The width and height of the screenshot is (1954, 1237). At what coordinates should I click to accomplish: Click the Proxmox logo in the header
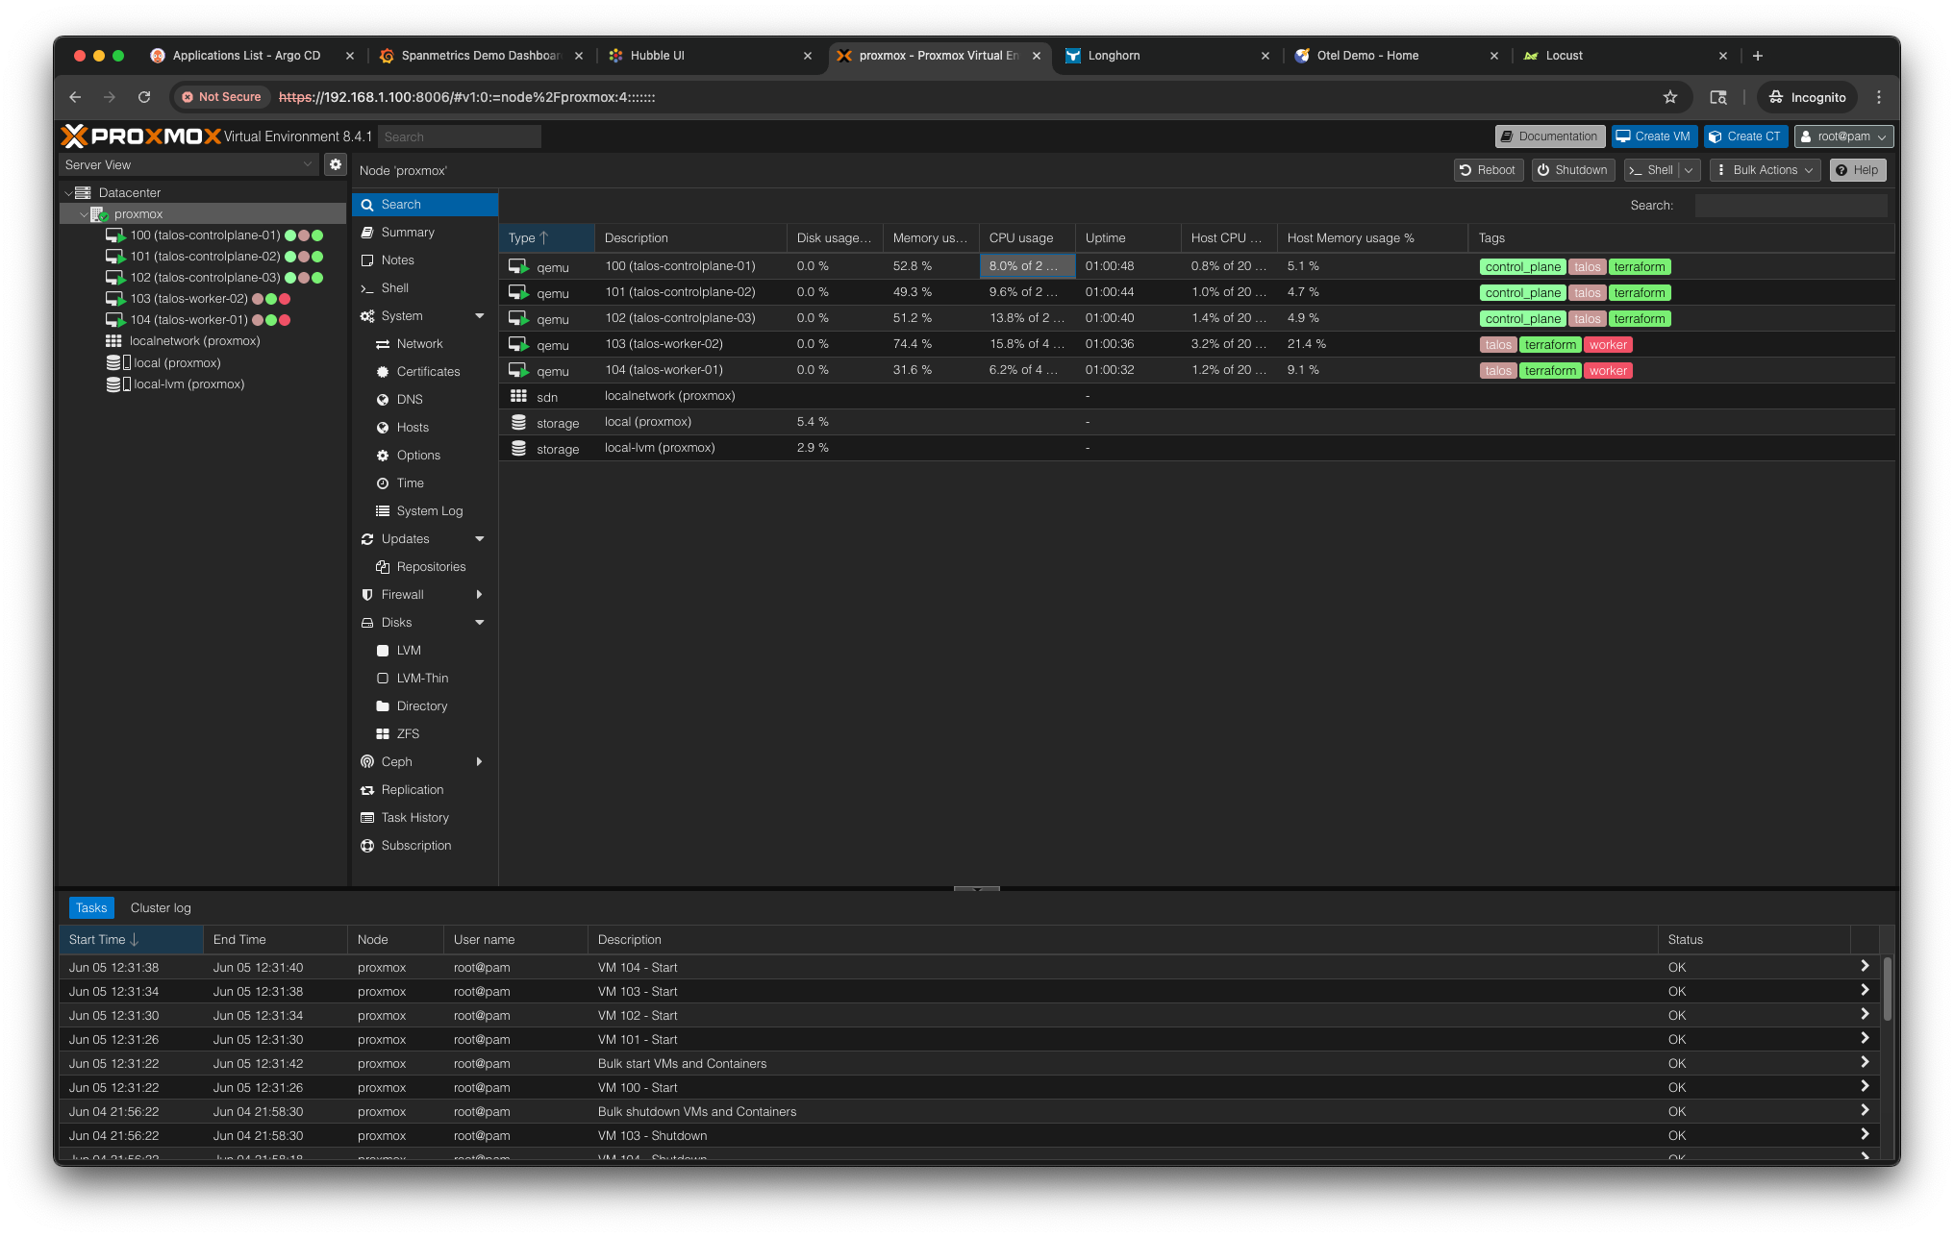tap(140, 136)
